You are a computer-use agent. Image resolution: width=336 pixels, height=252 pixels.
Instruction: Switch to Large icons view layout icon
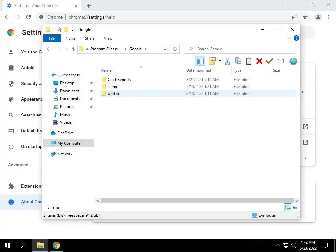(x=295, y=207)
